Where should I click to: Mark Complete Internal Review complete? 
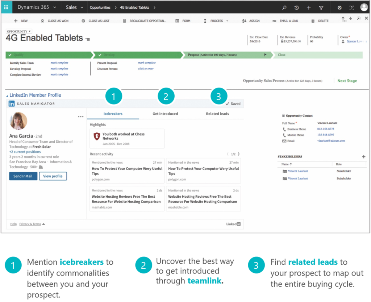click(59, 75)
